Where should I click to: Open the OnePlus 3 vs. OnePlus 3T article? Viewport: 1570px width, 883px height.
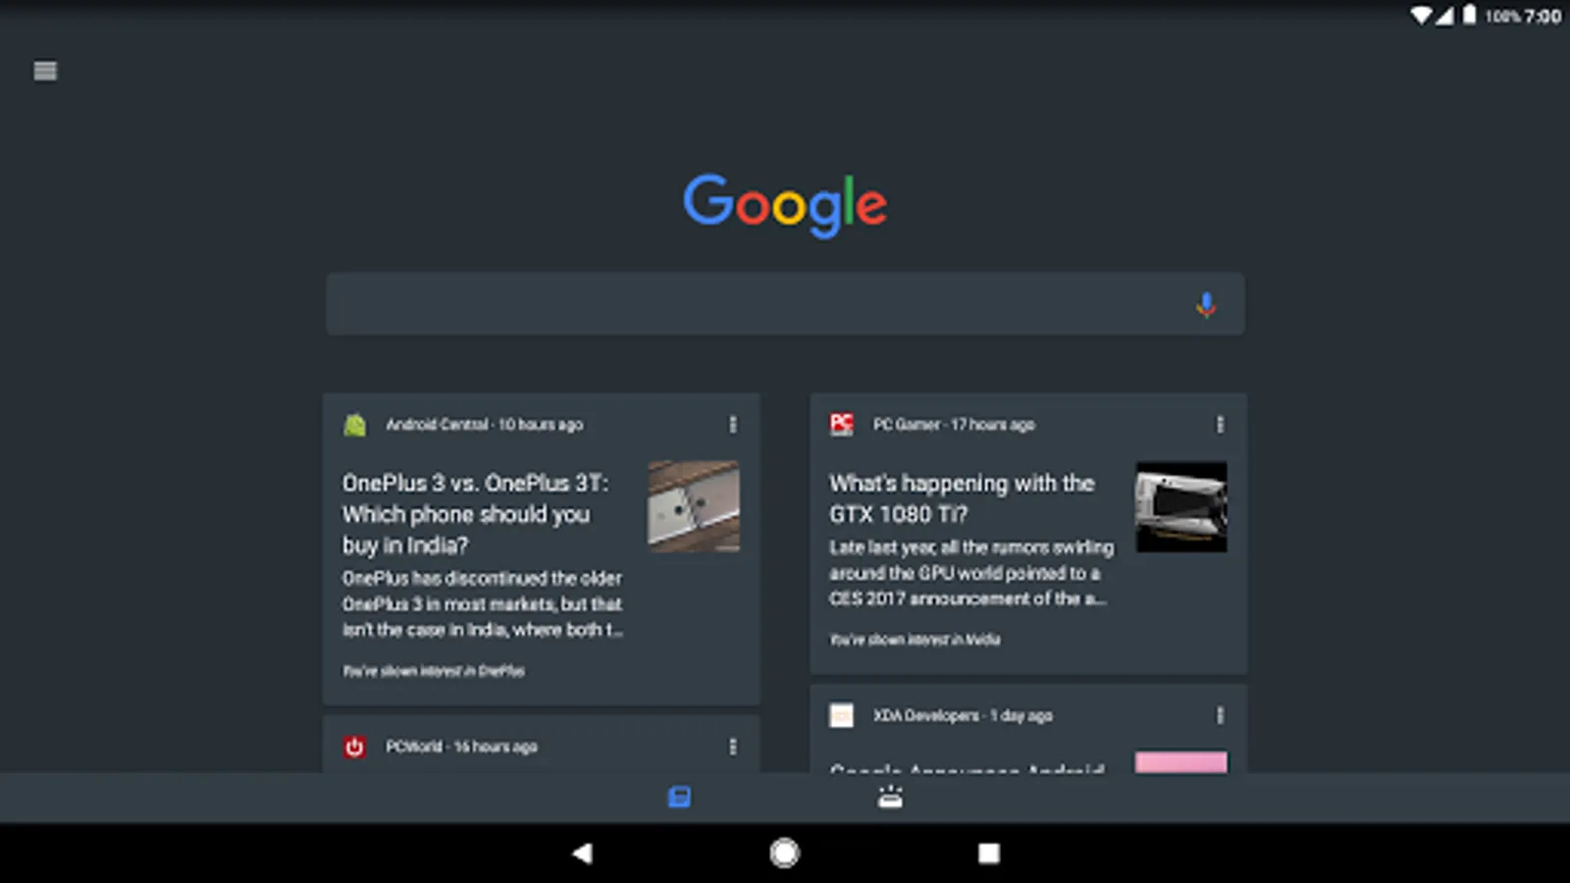click(x=476, y=514)
